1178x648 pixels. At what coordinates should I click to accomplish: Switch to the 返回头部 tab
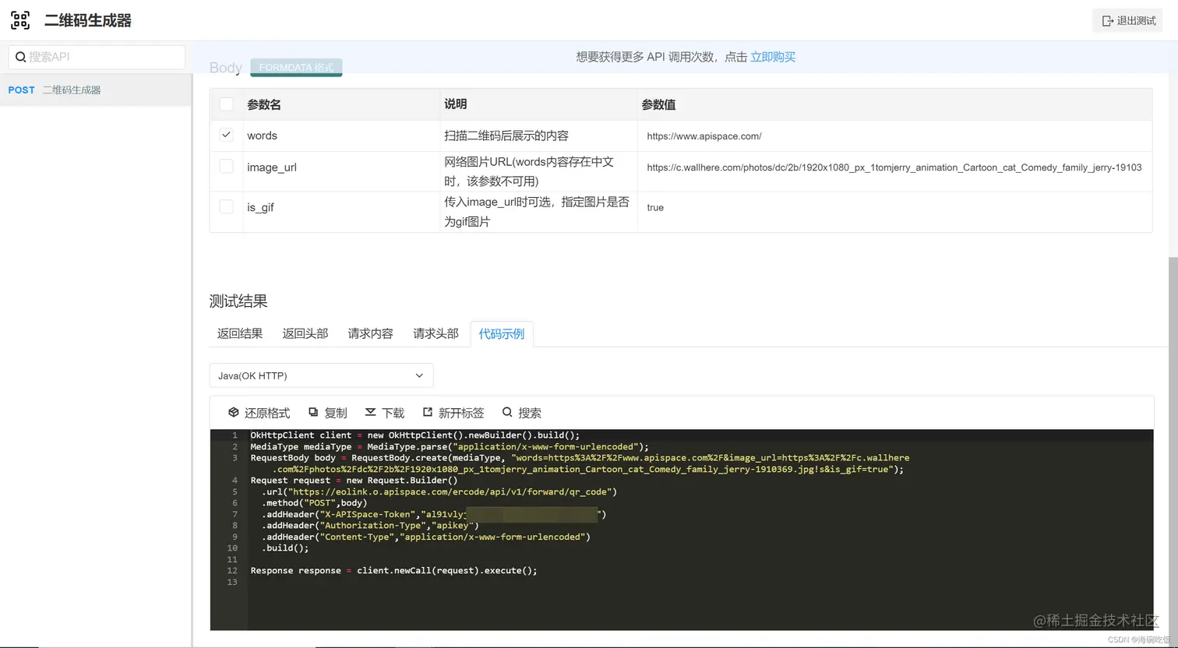[305, 333]
